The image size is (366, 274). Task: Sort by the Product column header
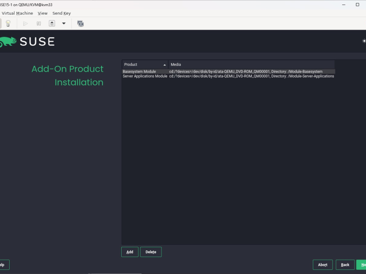145,64
